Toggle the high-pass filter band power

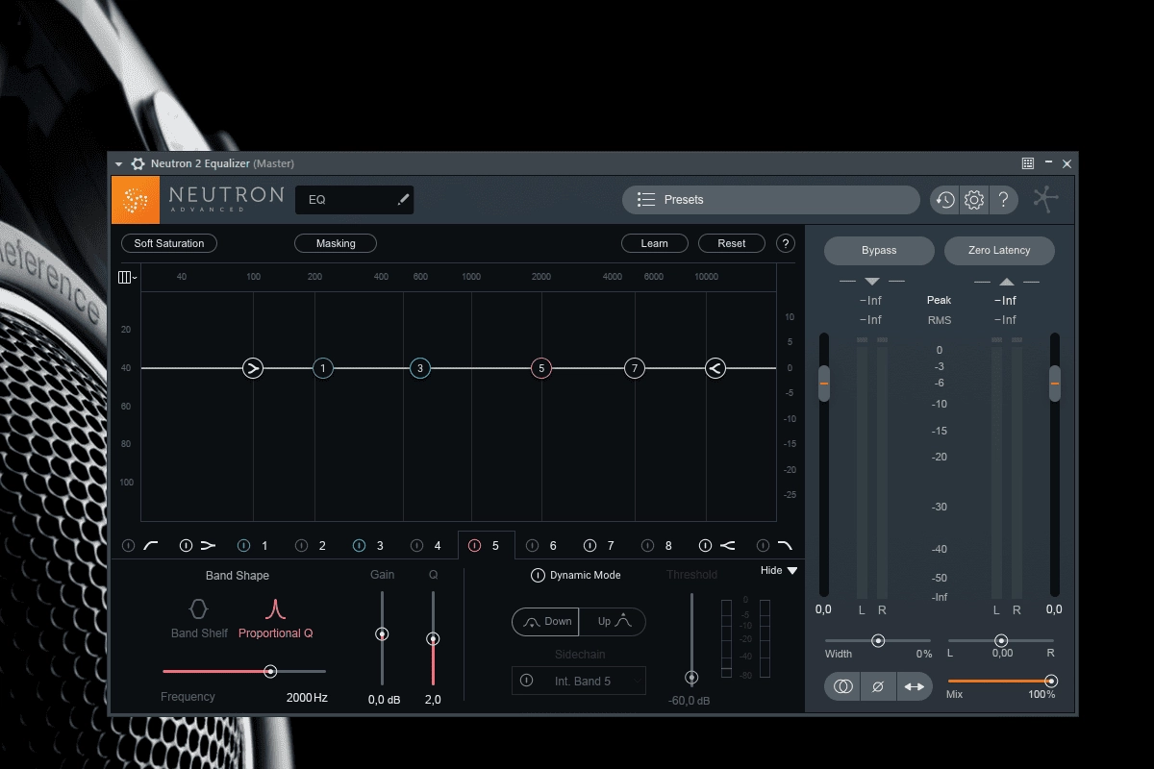coord(128,546)
